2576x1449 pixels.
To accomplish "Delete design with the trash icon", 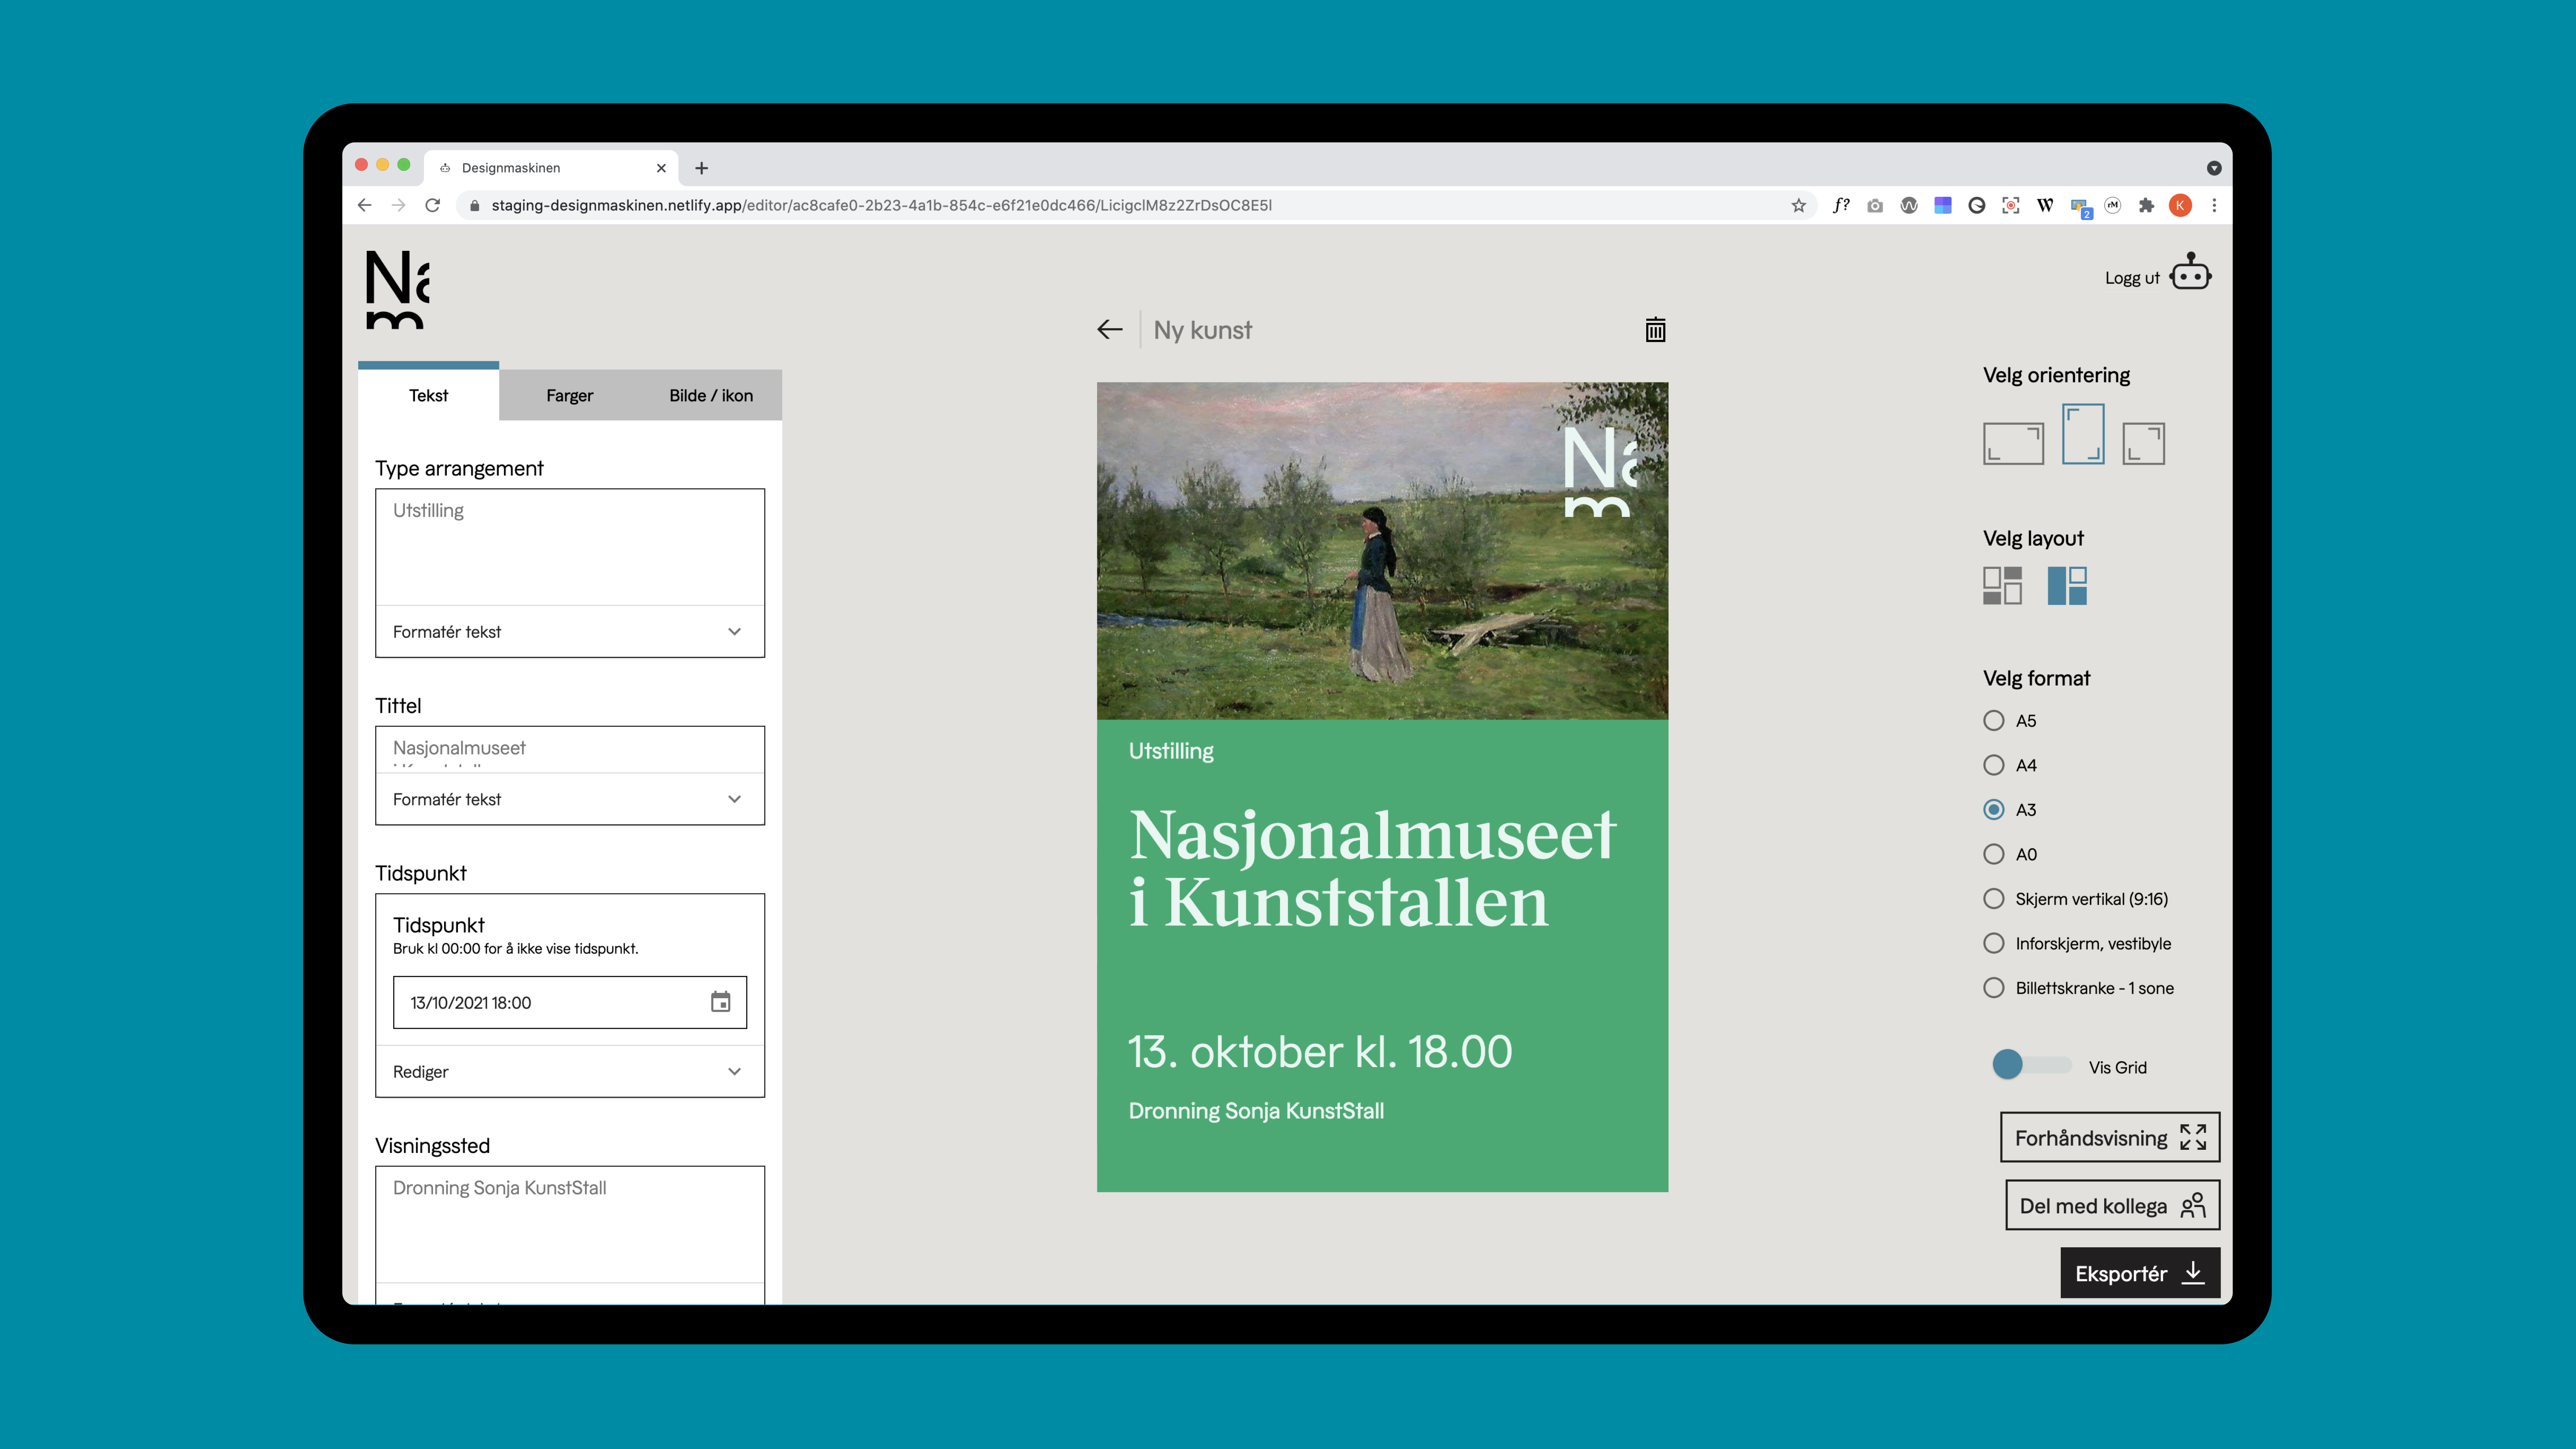I will 1655,330.
